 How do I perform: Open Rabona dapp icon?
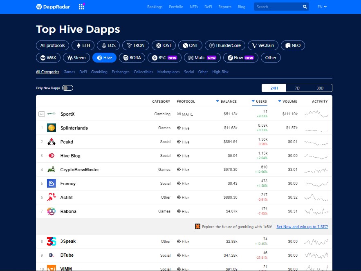click(52, 211)
